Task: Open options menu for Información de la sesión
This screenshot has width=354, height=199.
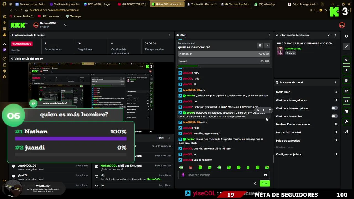Action: coord(170,35)
